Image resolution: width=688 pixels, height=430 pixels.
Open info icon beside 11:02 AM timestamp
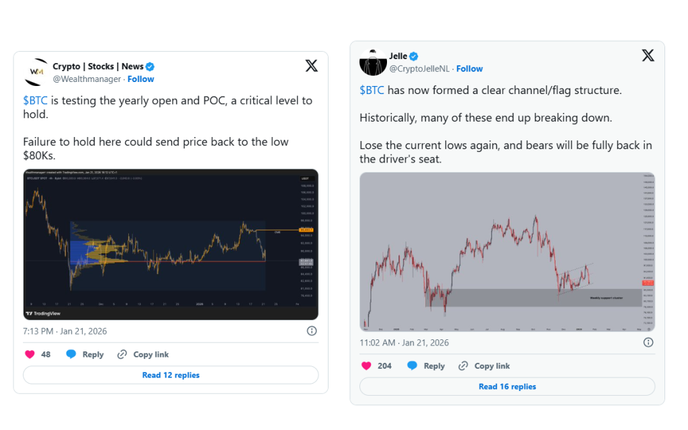pyautogui.click(x=648, y=342)
